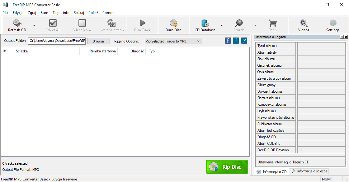Close the Informacja o Tagach panel

click(x=346, y=37)
